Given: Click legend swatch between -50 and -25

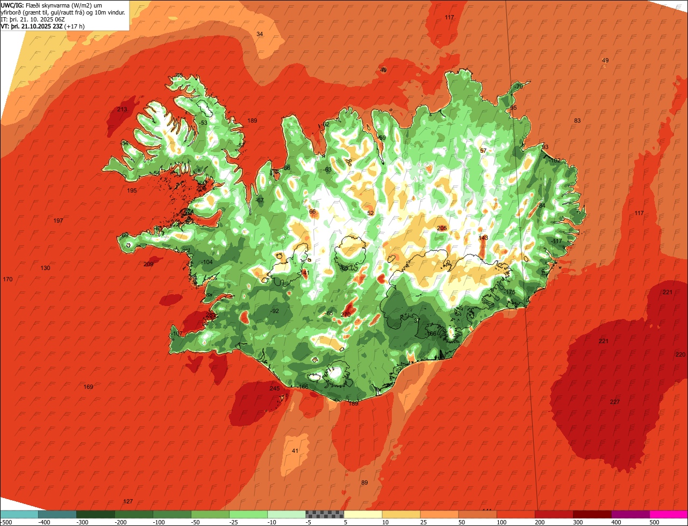Looking at the screenshot, I should tap(210, 514).
